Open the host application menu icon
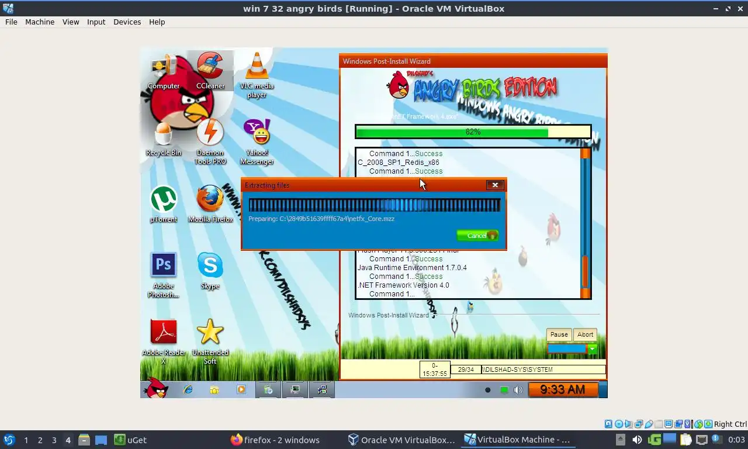Image resolution: width=748 pixels, height=449 pixels. tap(9, 440)
